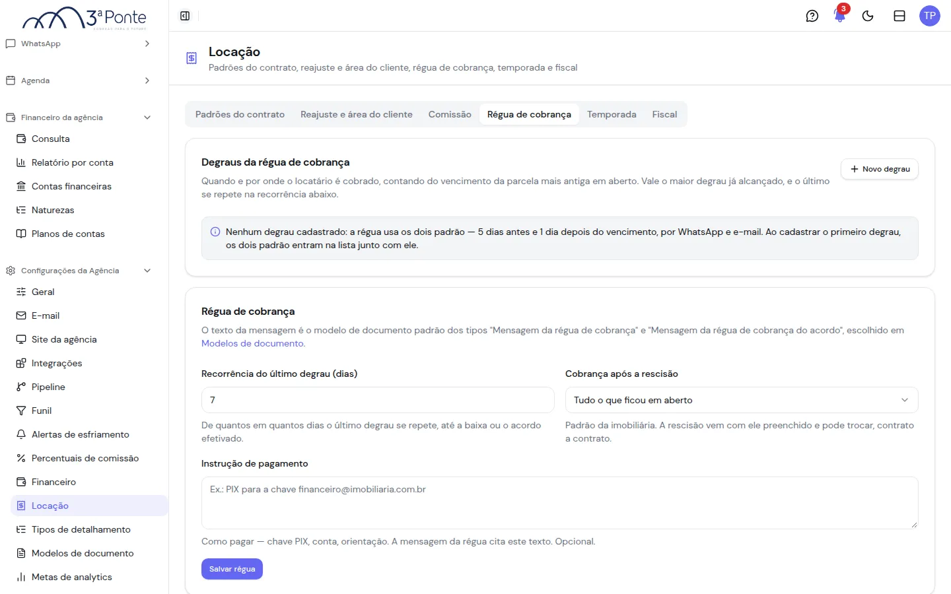951x594 pixels.
Task: Expand the Agenda sidebar section
Action: 78,81
